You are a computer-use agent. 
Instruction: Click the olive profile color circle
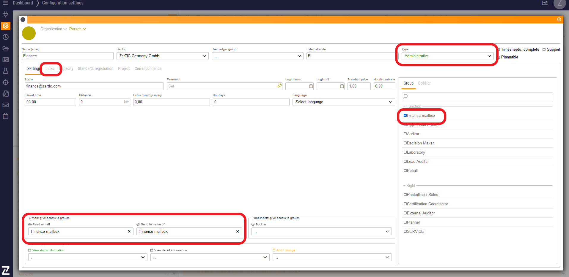click(29, 33)
